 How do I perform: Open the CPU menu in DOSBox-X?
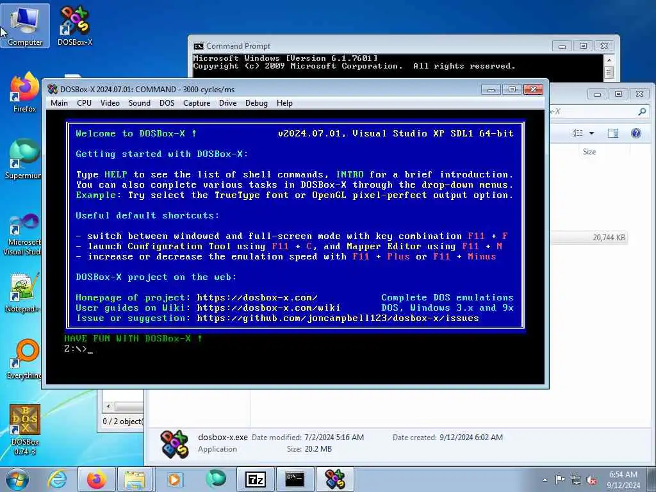(x=84, y=103)
